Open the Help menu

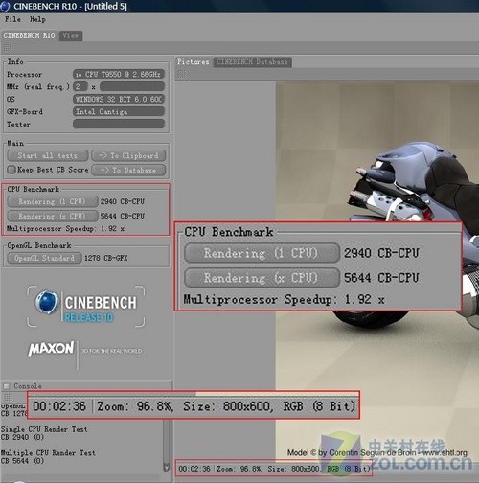point(37,19)
